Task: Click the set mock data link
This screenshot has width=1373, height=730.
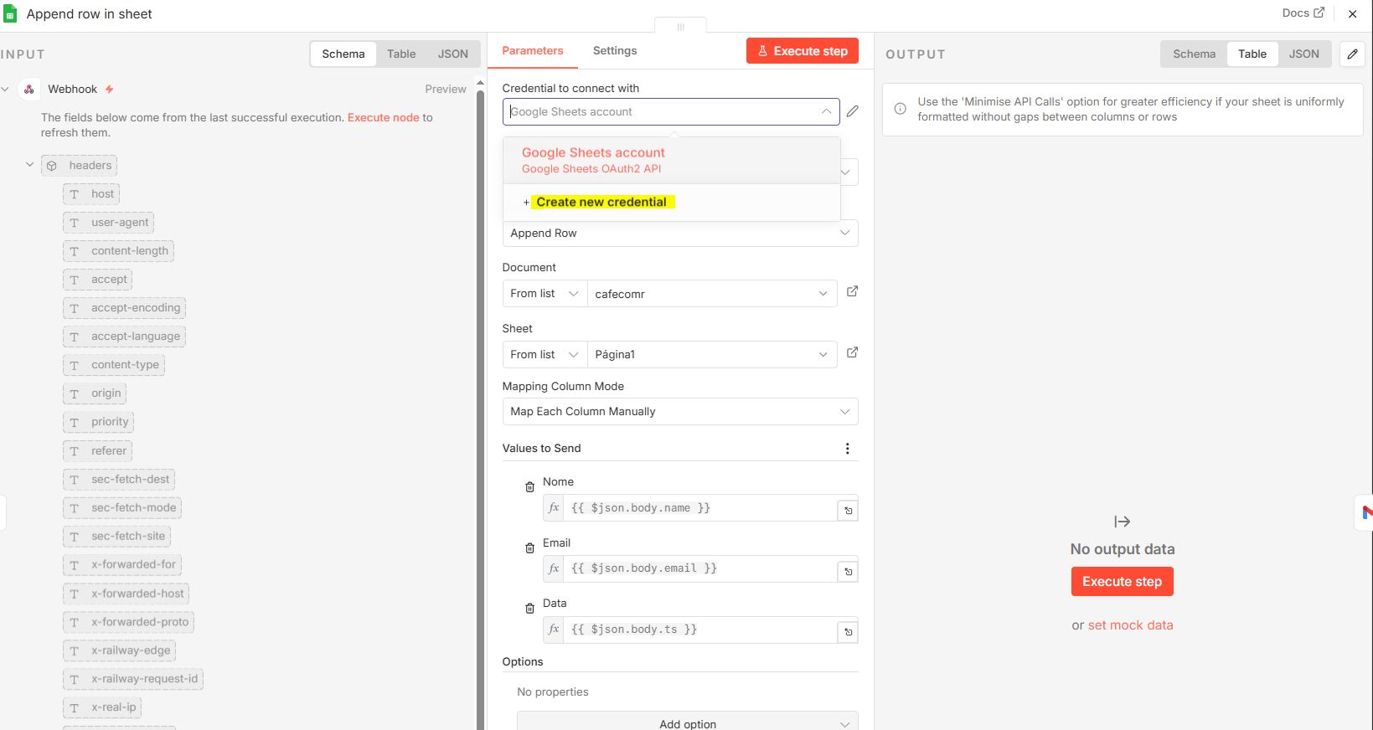Action: (1130, 625)
